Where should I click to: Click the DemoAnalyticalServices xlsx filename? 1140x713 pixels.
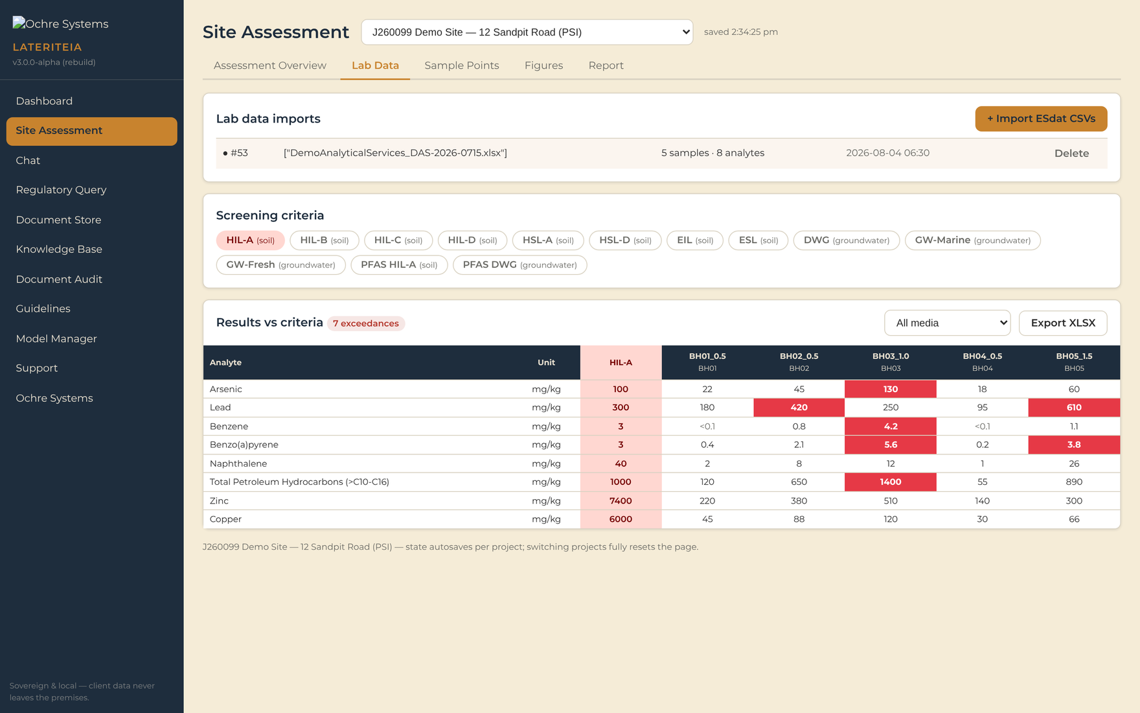coord(395,153)
